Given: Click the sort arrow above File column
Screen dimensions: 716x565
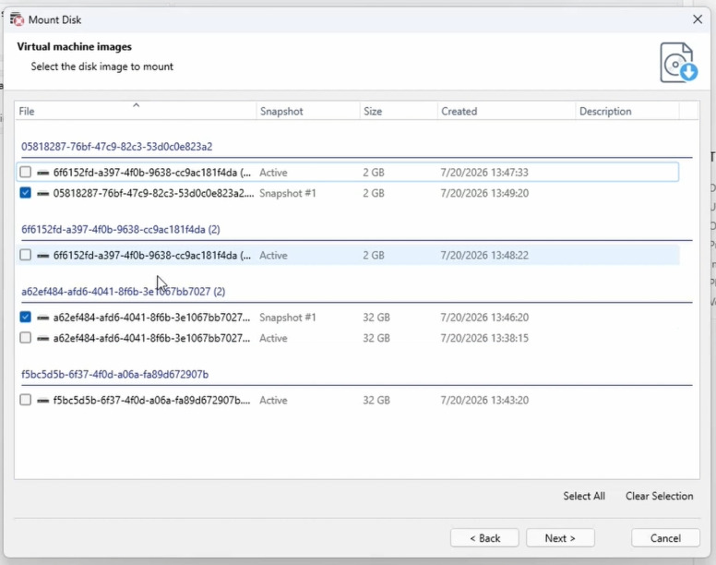Looking at the screenshot, I should 136,105.
